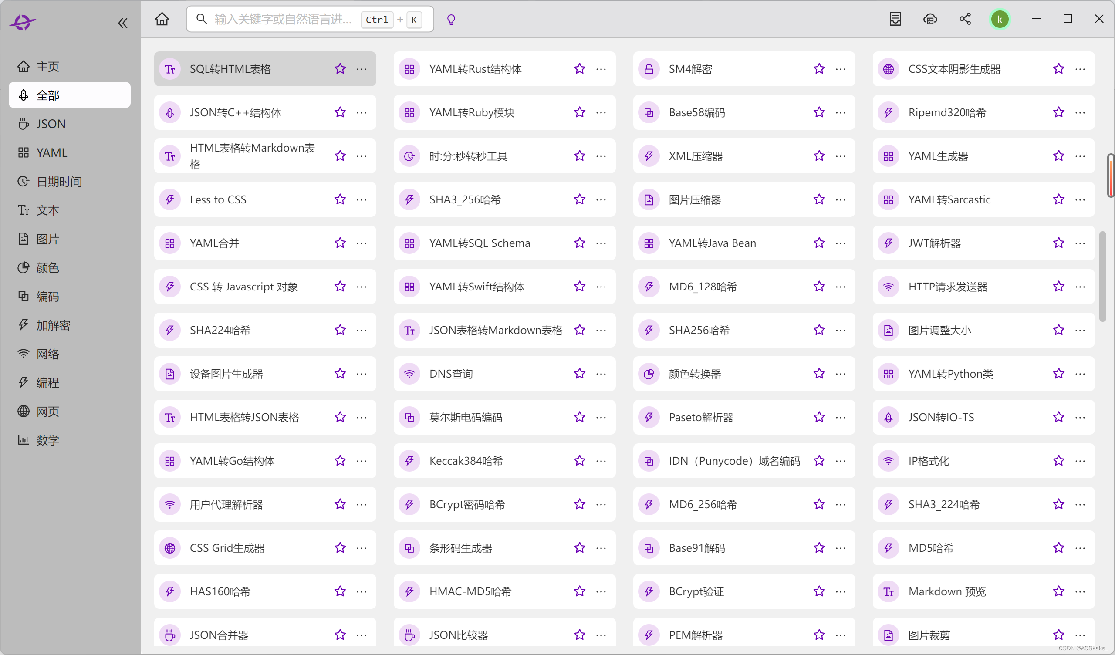The width and height of the screenshot is (1115, 655).
Task: Open more options for Less to CSS
Action: [362, 199]
